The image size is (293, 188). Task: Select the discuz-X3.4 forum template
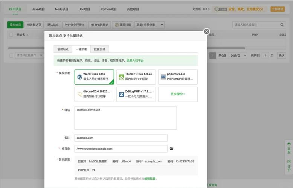click(x=94, y=94)
